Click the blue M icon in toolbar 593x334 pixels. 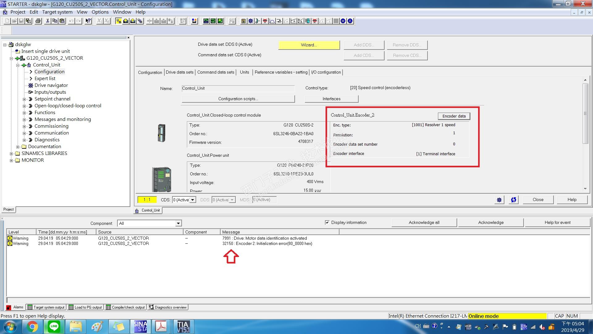tap(343, 21)
